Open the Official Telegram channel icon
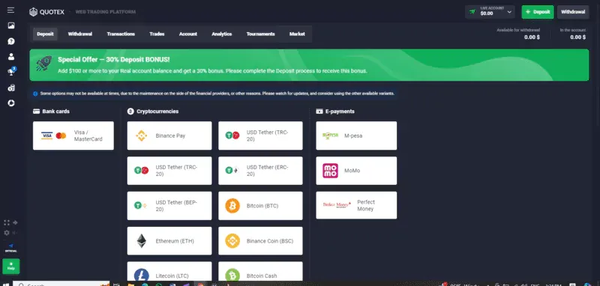This screenshot has width=600, height=286. tap(11, 249)
